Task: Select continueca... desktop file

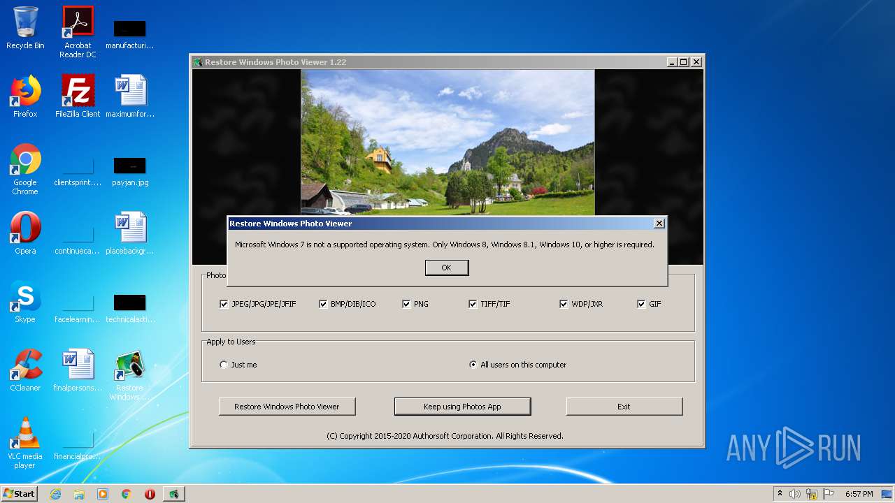Action: coord(78,240)
